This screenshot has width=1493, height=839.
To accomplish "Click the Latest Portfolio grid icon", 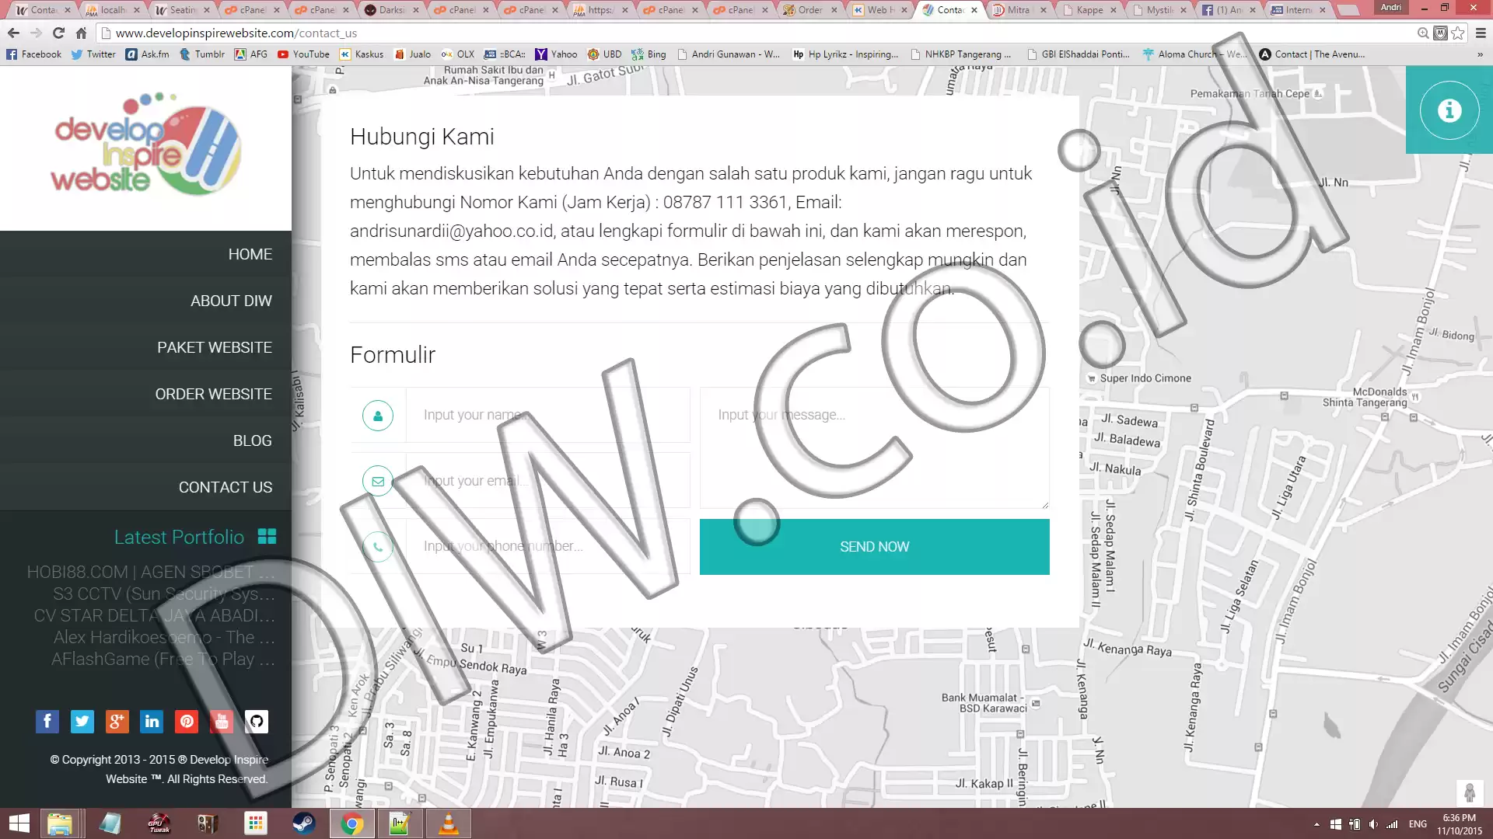I will (267, 537).
